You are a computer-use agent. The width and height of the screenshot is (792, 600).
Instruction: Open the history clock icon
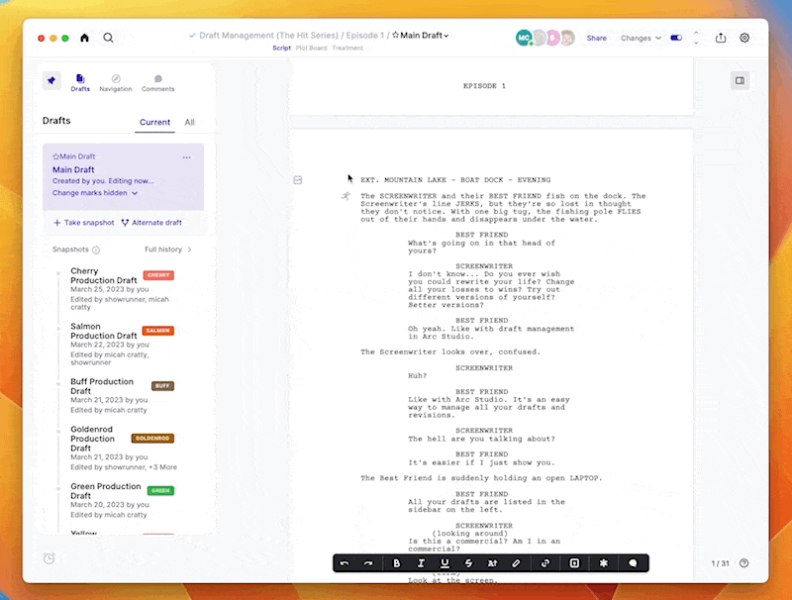[49, 558]
